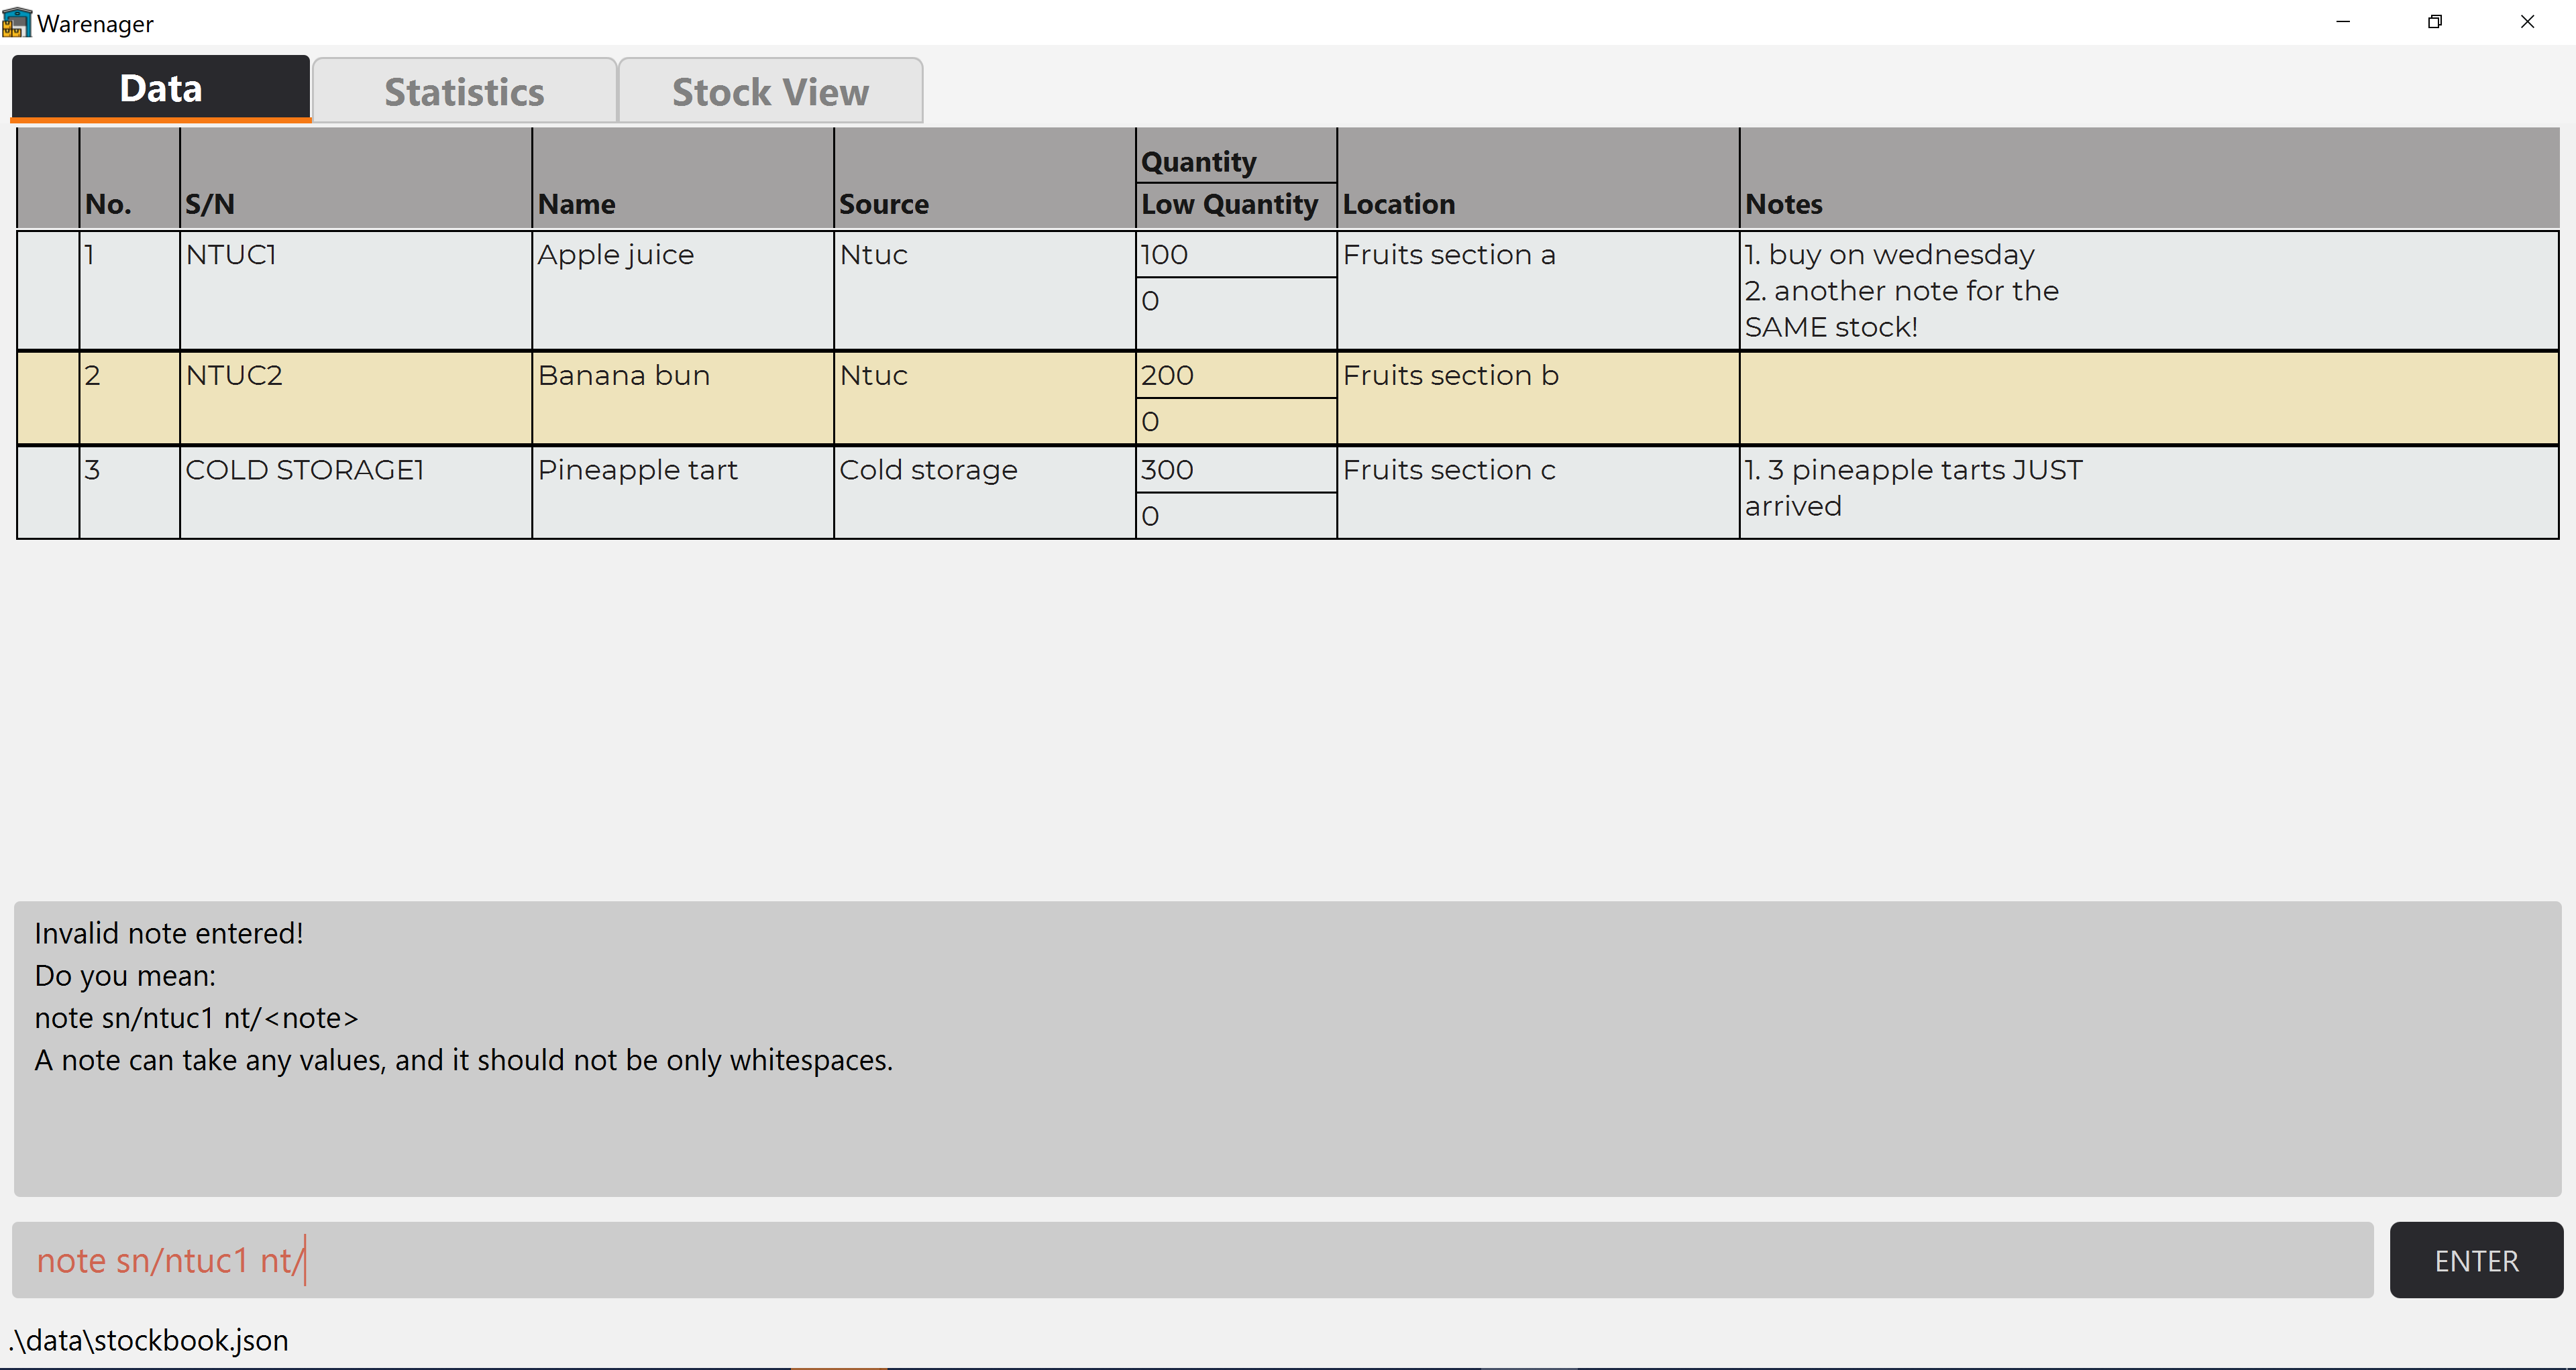Click the Pineapple tart name cell
This screenshot has width=2576, height=1370.
coord(683,493)
